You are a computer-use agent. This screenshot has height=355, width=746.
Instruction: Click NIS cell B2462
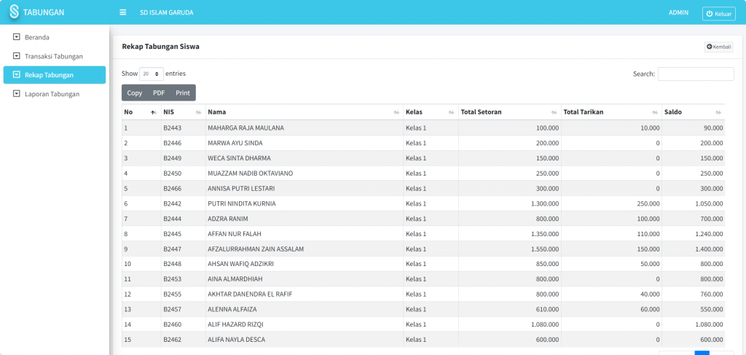click(x=172, y=340)
